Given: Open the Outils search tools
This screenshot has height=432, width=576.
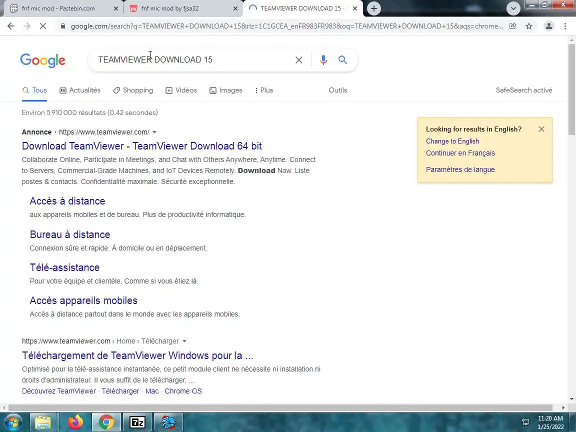Looking at the screenshot, I should [x=338, y=90].
